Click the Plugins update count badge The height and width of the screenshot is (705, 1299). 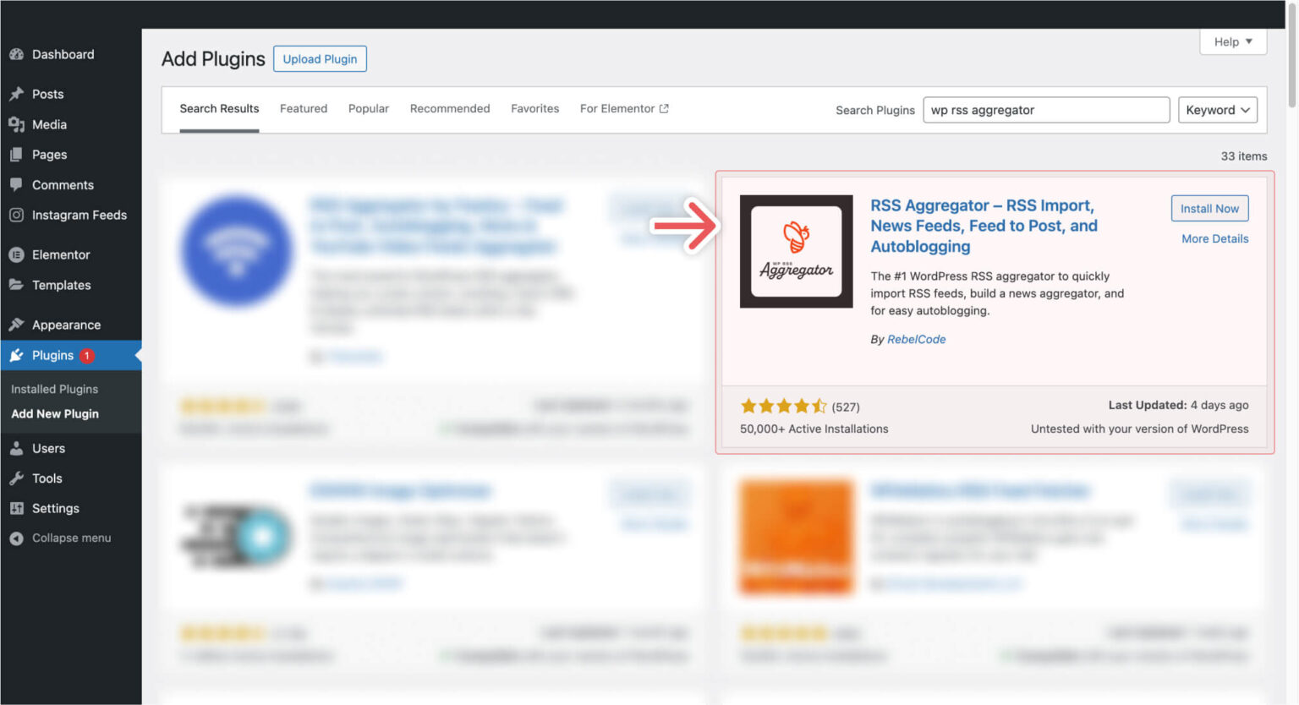86,356
